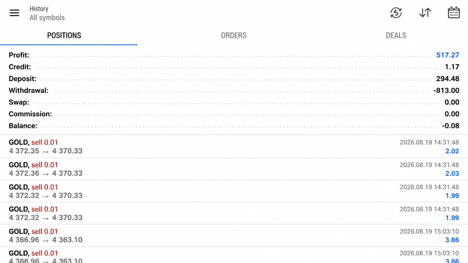Viewport: 468px width, 263px height.
Task: Tap the Balance summary row
Action: tap(234, 126)
